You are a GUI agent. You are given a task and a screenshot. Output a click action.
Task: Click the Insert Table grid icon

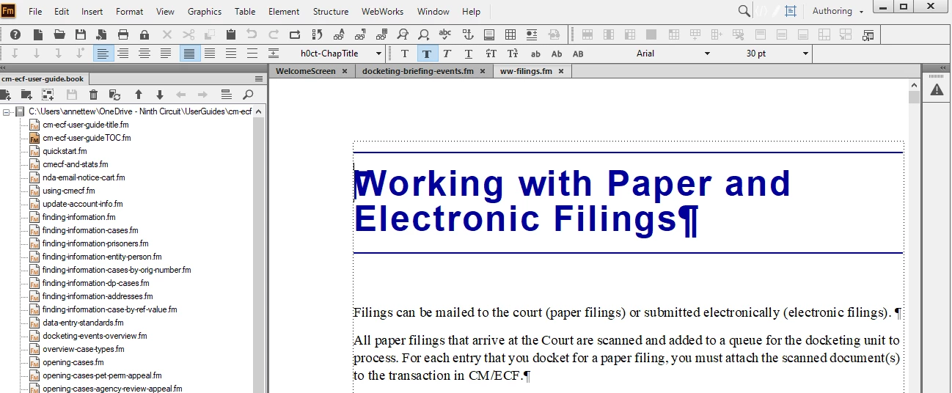pyautogui.click(x=510, y=34)
